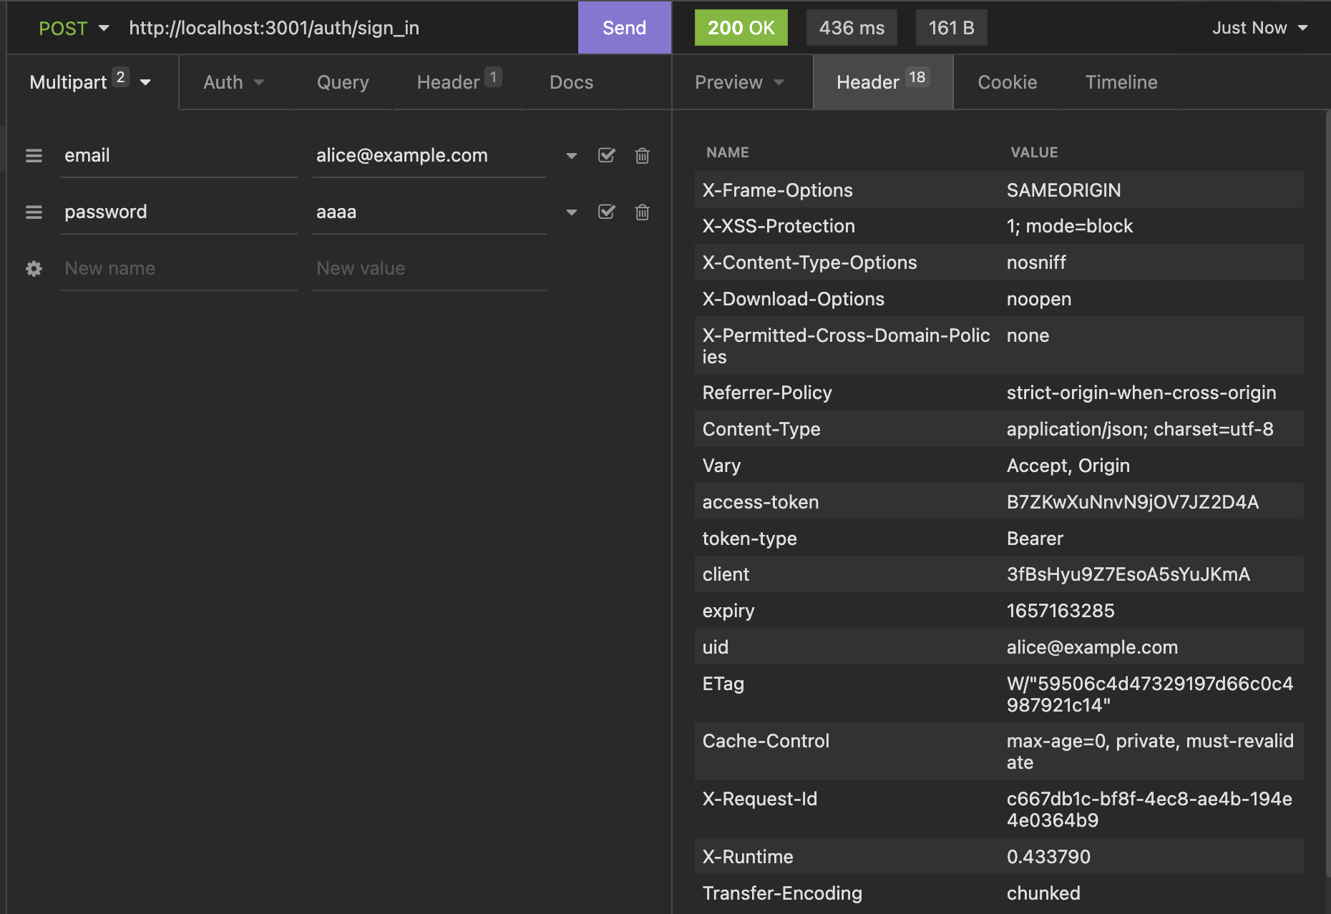Image resolution: width=1331 pixels, height=914 pixels.
Task: Expand the Just Now response history
Action: tap(1259, 28)
